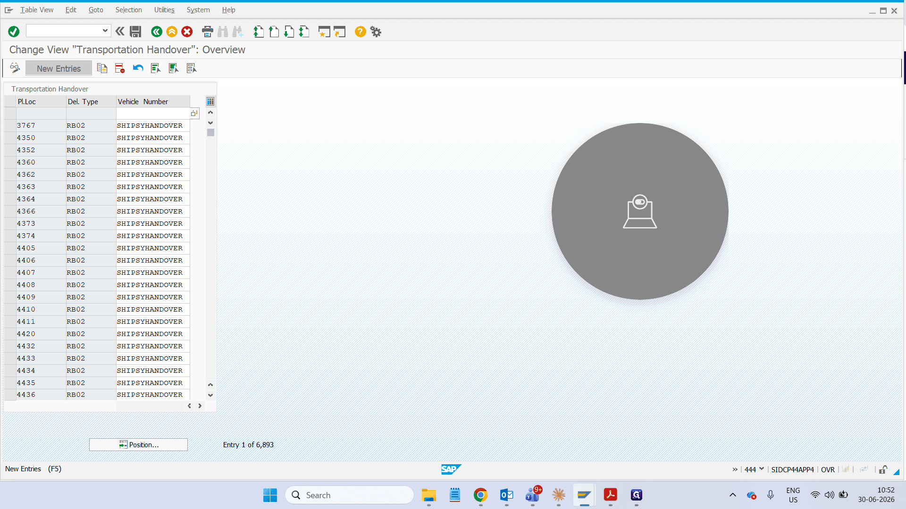Click the Save floppy disk icon
The height and width of the screenshot is (509, 906).
[135, 32]
